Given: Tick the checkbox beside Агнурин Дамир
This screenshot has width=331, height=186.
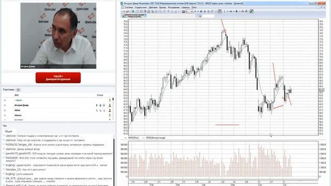Looking at the screenshot, I should pyautogui.click(x=5, y=105).
